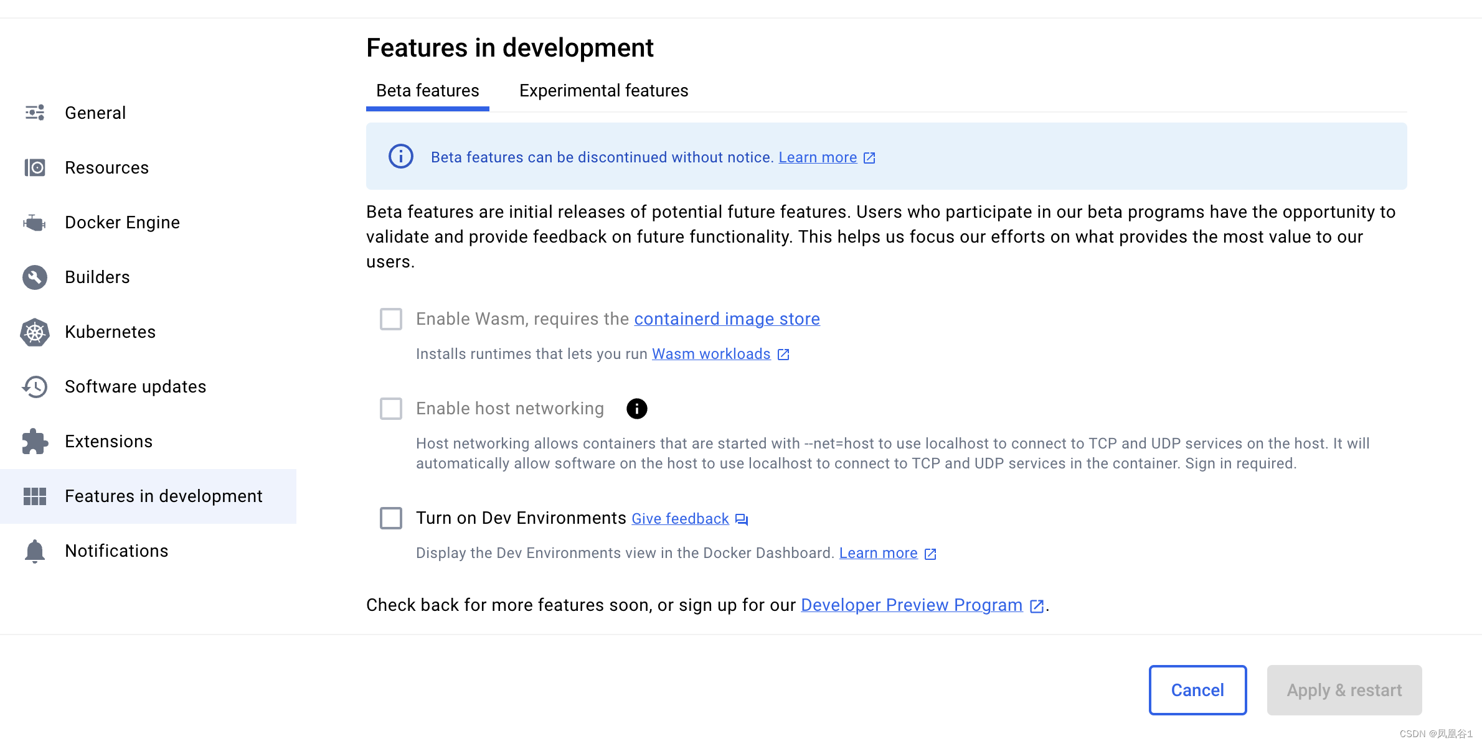This screenshot has height=744, width=1482.
Task: Toggle Turn on Dev Environments
Action: [392, 517]
